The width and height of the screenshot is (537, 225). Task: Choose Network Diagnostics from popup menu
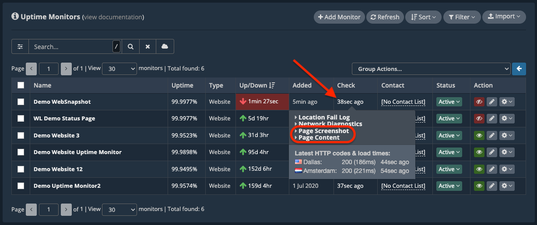(x=330, y=124)
